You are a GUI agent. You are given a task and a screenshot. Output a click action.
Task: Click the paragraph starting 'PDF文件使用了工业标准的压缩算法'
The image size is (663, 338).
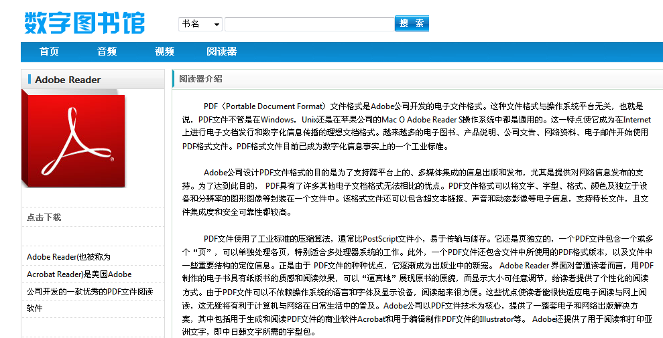point(418,285)
